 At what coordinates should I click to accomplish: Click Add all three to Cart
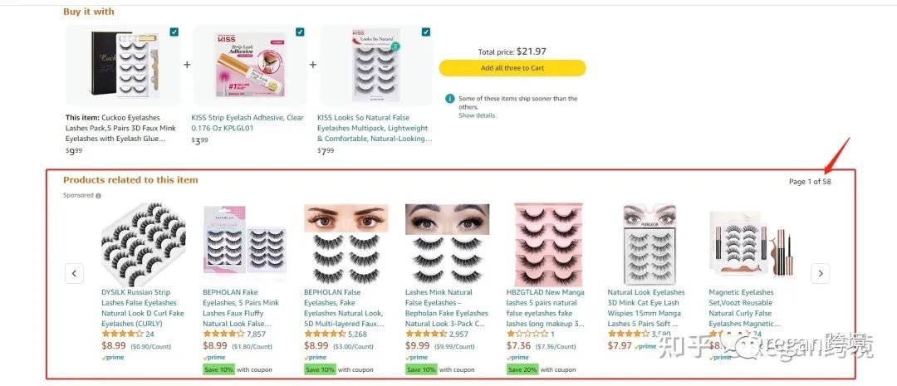(x=512, y=68)
